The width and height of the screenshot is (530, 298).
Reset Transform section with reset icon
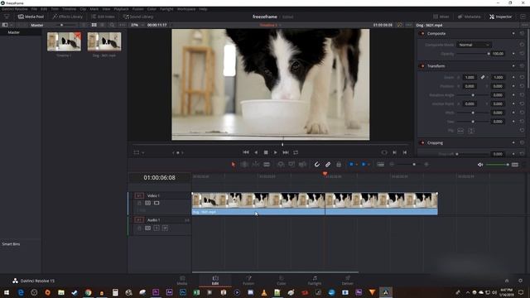point(522,66)
